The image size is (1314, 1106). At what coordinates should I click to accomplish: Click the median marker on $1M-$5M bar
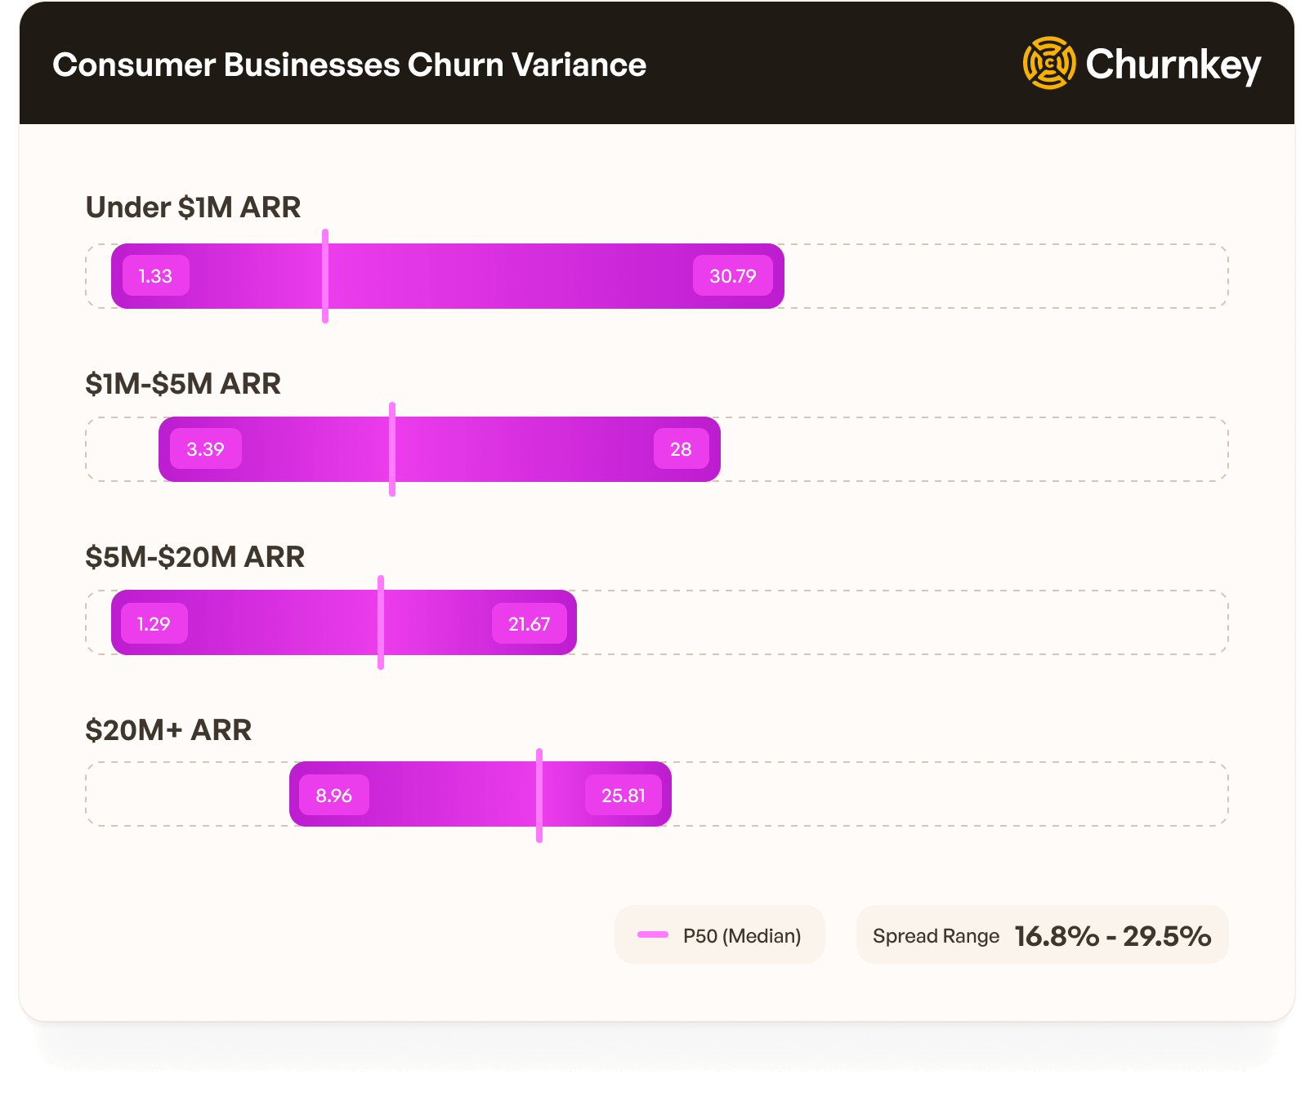[392, 449]
